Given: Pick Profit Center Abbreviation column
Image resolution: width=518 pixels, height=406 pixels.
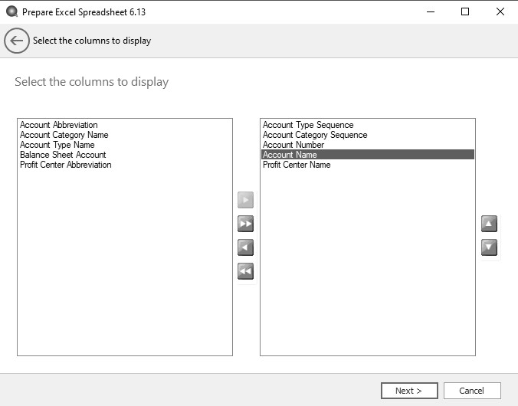Looking at the screenshot, I should pyautogui.click(x=66, y=165).
